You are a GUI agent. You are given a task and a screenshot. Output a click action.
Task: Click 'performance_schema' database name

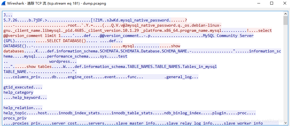tap(67, 56)
